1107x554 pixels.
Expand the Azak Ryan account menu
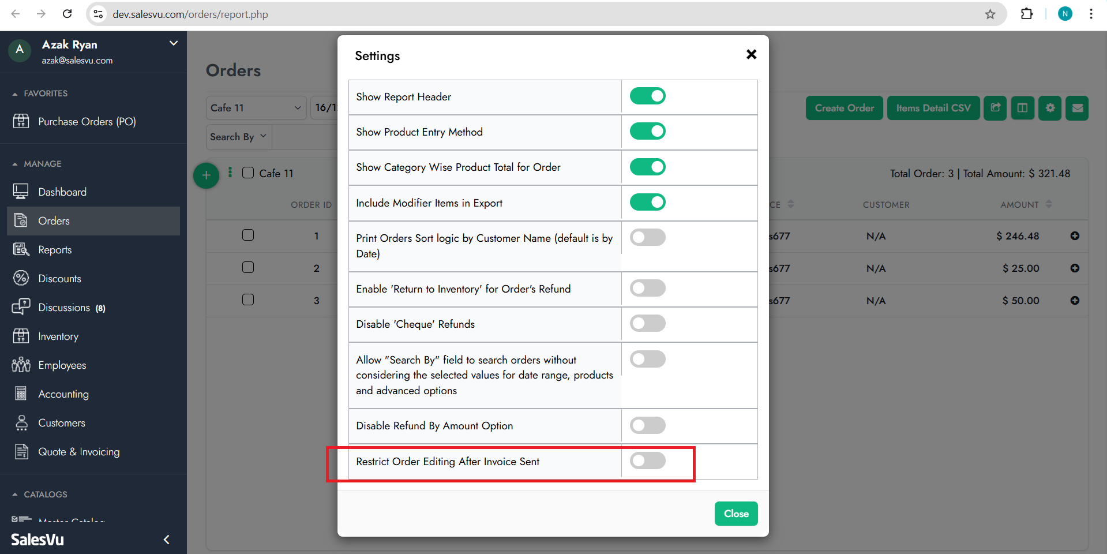(x=173, y=44)
